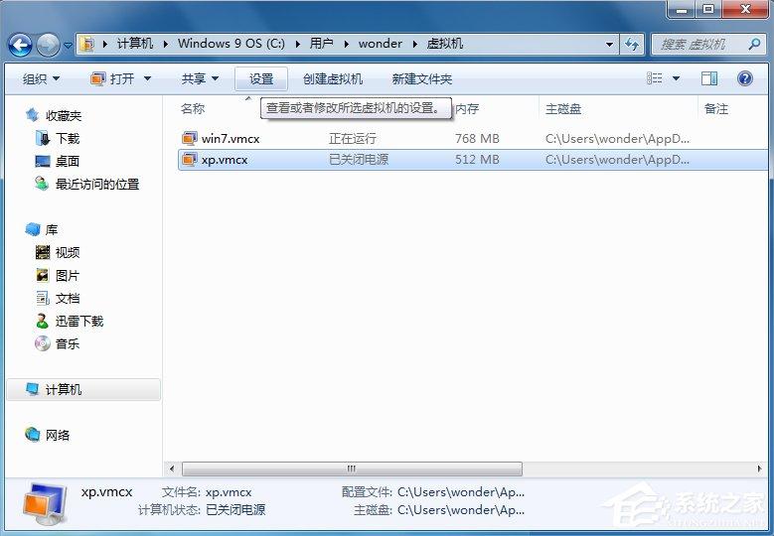Expand arrow after wonder breadcrumb
The height and width of the screenshot is (536, 774).
point(414,44)
